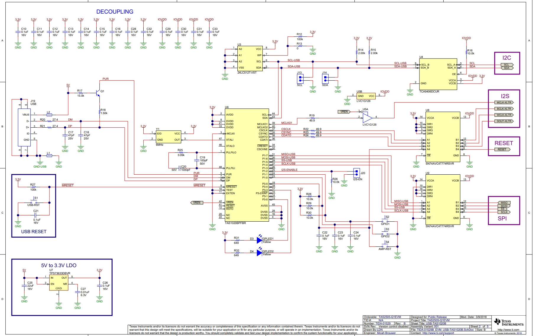The width and height of the screenshot is (535, 336).
Task: Select the Y1 6MHz oscillator block
Action: 168,137
